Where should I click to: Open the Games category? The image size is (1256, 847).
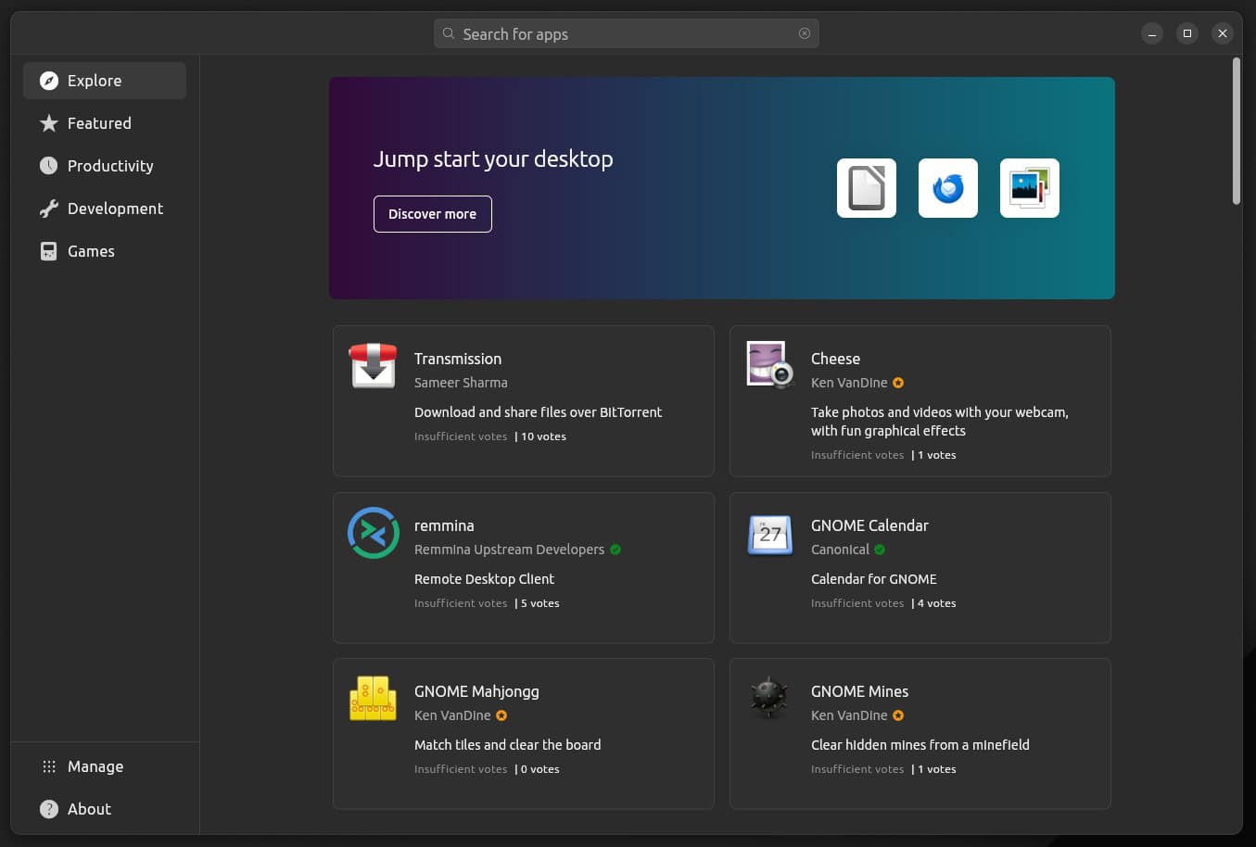tap(91, 251)
